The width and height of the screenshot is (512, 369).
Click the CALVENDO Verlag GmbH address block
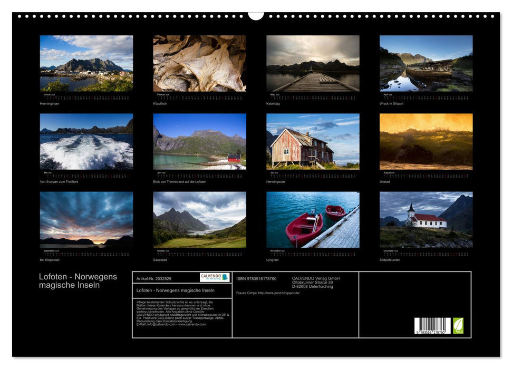pyautogui.click(x=314, y=283)
